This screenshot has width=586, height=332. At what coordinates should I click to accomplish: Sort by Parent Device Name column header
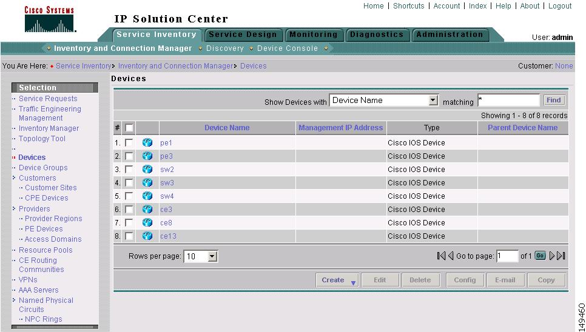(522, 128)
